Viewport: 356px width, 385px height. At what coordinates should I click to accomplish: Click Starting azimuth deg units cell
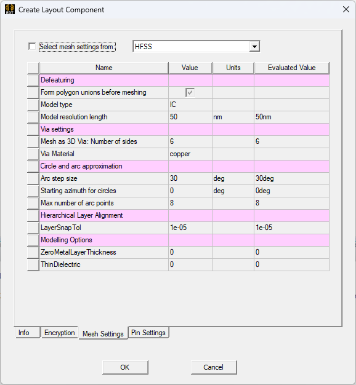[x=233, y=191]
